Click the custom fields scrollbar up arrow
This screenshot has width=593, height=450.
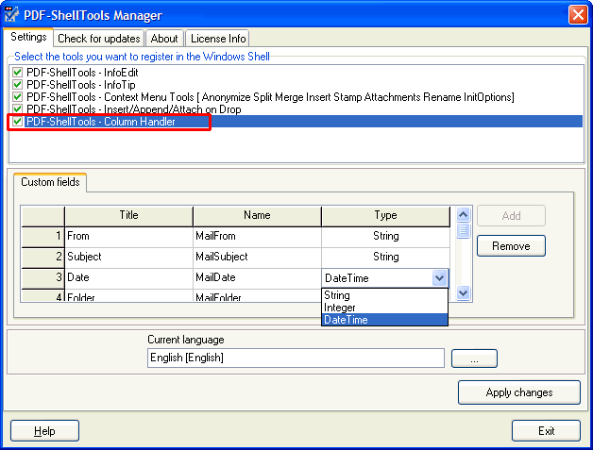click(464, 215)
